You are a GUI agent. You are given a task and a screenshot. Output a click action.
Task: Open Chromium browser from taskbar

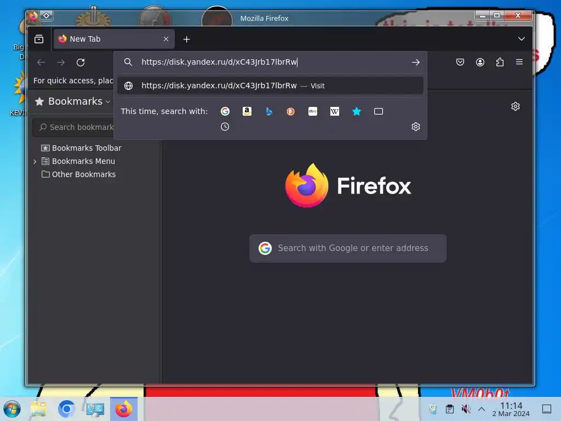(x=66, y=409)
